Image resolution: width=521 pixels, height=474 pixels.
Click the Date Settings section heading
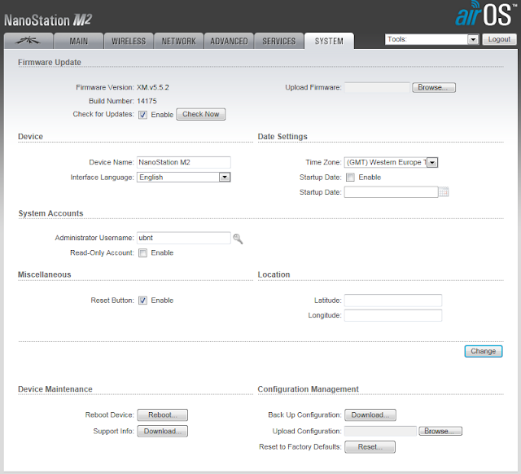[282, 137]
